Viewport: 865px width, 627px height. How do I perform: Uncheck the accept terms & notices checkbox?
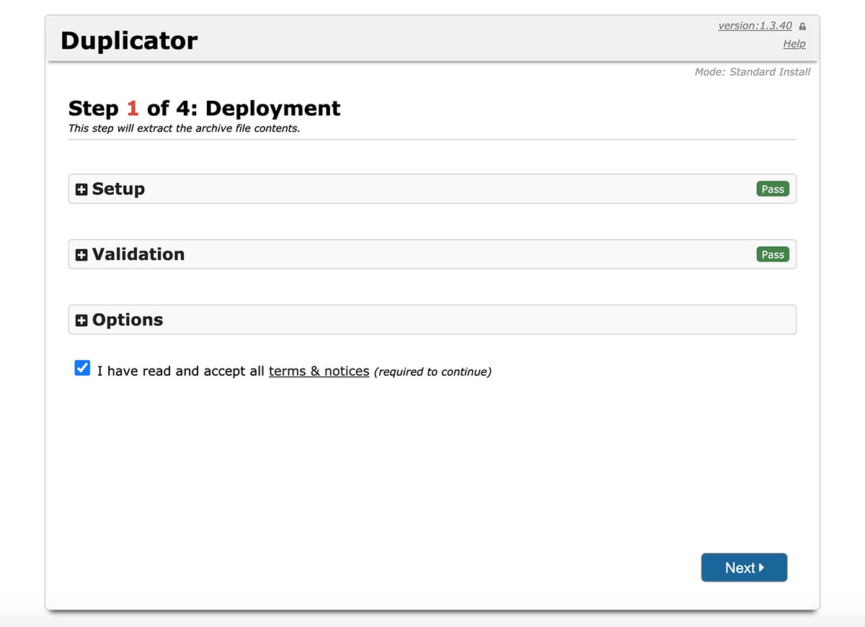point(82,369)
